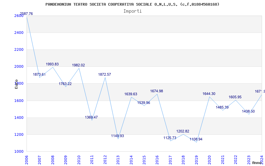Click the Importi subtitle

point(132,11)
